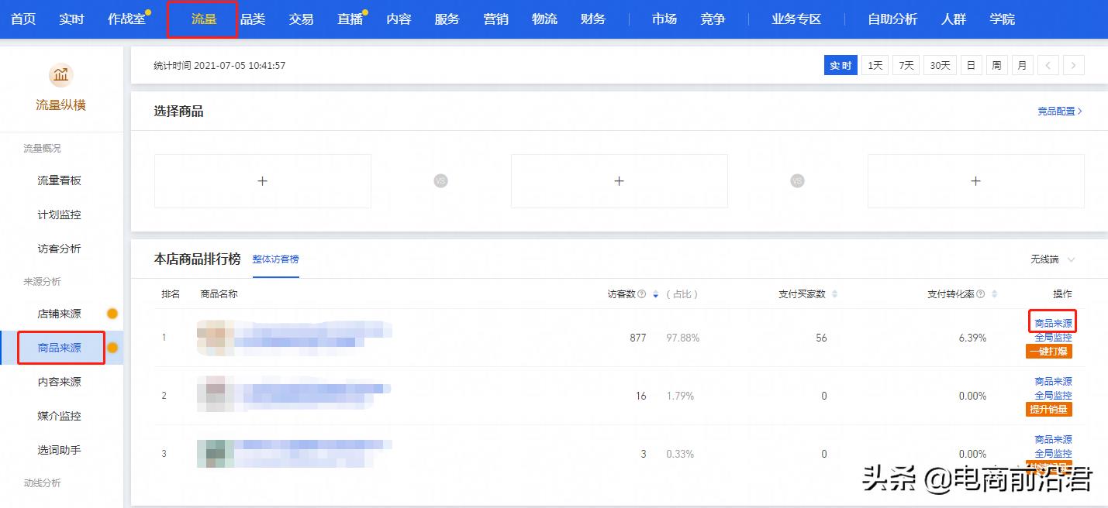Click the VS badge between product comparison slots
This screenshot has height=508, width=1108.
point(440,180)
